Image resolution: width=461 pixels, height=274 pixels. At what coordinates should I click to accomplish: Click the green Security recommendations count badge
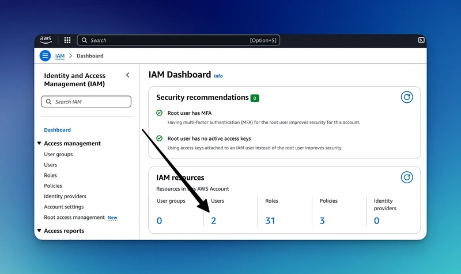(255, 98)
